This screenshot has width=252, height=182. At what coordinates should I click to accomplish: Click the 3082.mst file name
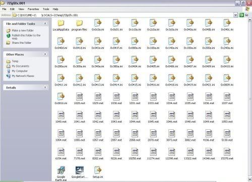coord(190,140)
